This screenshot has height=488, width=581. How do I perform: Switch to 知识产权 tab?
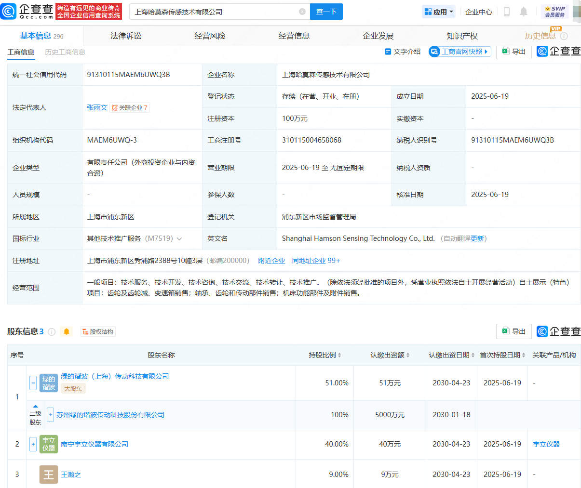click(x=462, y=36)
